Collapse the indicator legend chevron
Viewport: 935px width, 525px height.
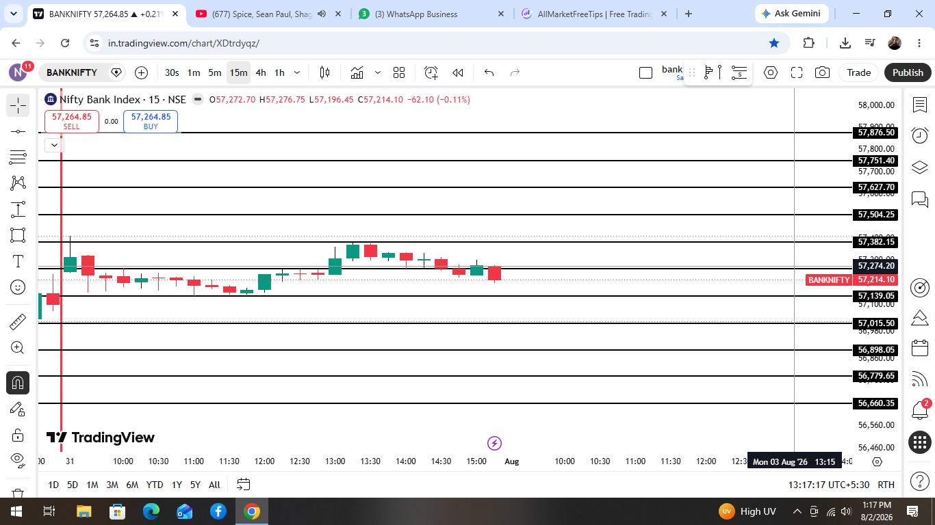(54, 145)
